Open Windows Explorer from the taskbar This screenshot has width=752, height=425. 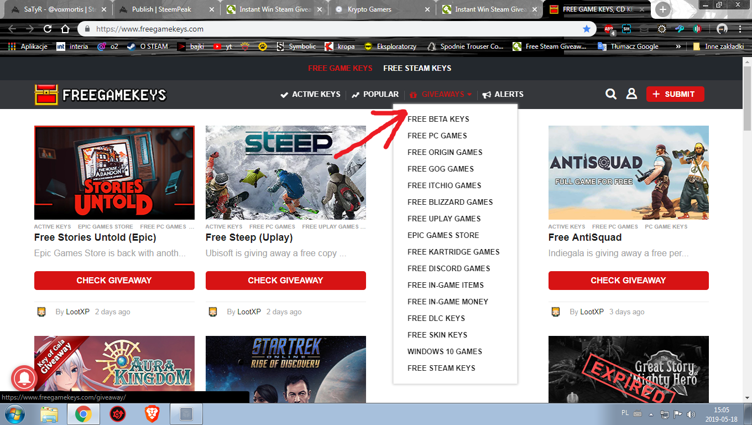click(49, 414)
